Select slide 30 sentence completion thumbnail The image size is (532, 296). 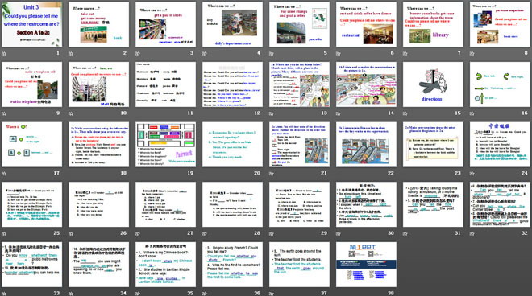pos(366,204)
